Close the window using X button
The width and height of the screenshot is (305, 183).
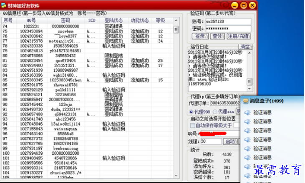click(x=252, y=5)
